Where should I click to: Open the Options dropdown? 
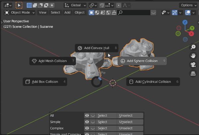tap(188, 5)
